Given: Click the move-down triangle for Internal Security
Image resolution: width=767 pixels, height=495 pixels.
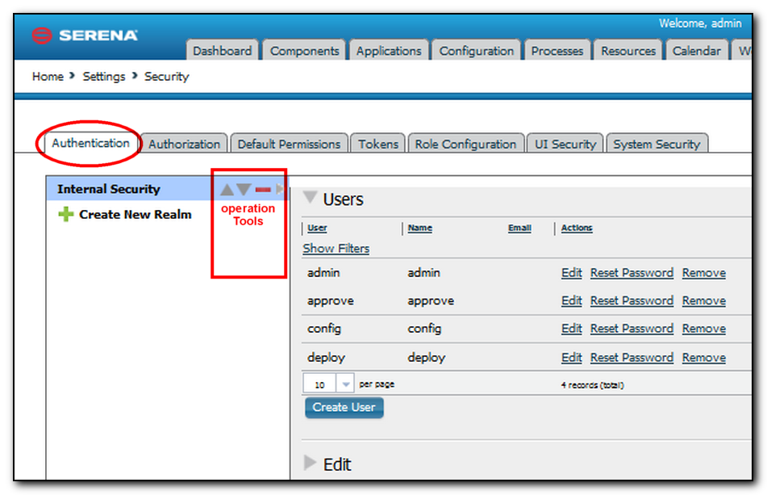Looking at the screenshot, I should click(244, 190).
